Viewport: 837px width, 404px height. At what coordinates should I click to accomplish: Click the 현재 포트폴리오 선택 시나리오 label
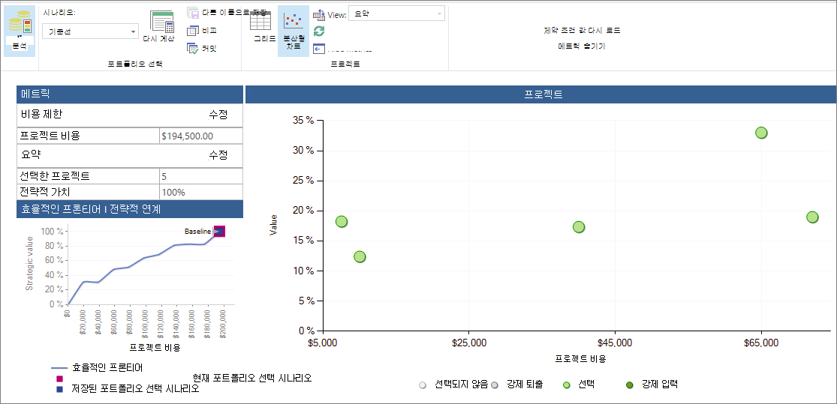click(x=252, y=377)
